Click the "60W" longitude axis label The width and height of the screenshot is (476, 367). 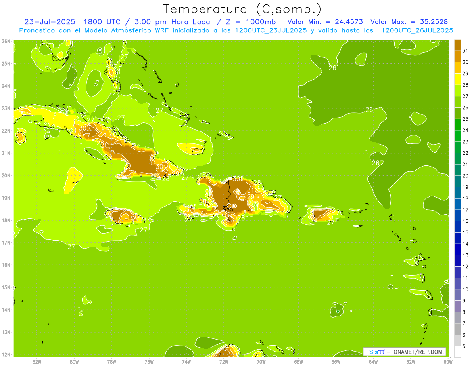point(448,361)
